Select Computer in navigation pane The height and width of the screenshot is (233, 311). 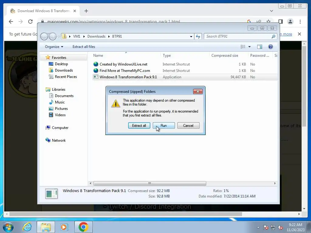coord(60,128)
